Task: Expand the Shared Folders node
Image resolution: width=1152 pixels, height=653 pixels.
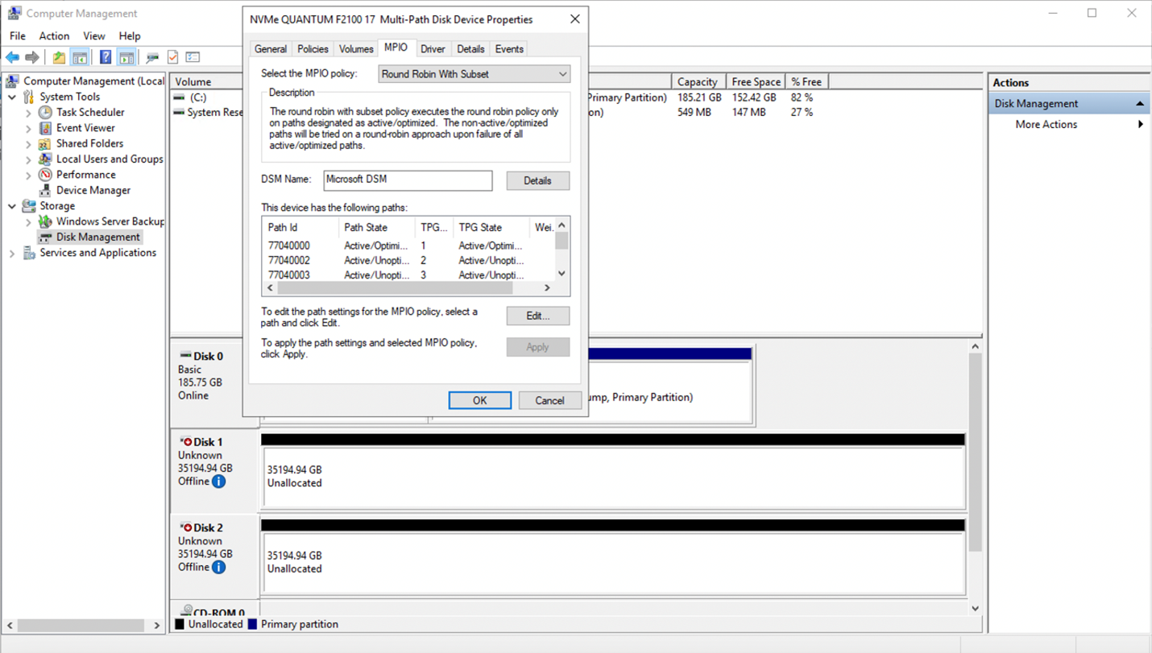Action: pyautogui.click(x=29, y=144)
